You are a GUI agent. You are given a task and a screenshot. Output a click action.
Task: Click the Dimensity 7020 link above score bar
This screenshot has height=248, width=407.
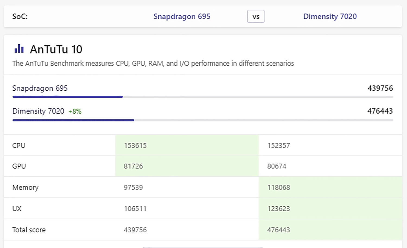[38, 111]
